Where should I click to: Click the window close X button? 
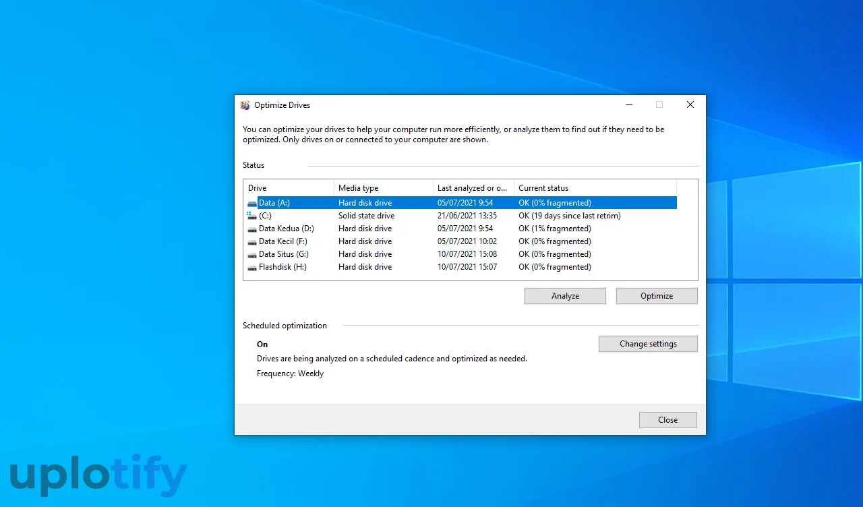[x=690, y=105]
